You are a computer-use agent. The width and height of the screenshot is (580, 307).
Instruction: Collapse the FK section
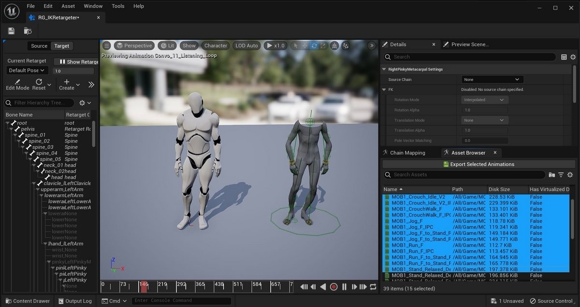[384, 89]
